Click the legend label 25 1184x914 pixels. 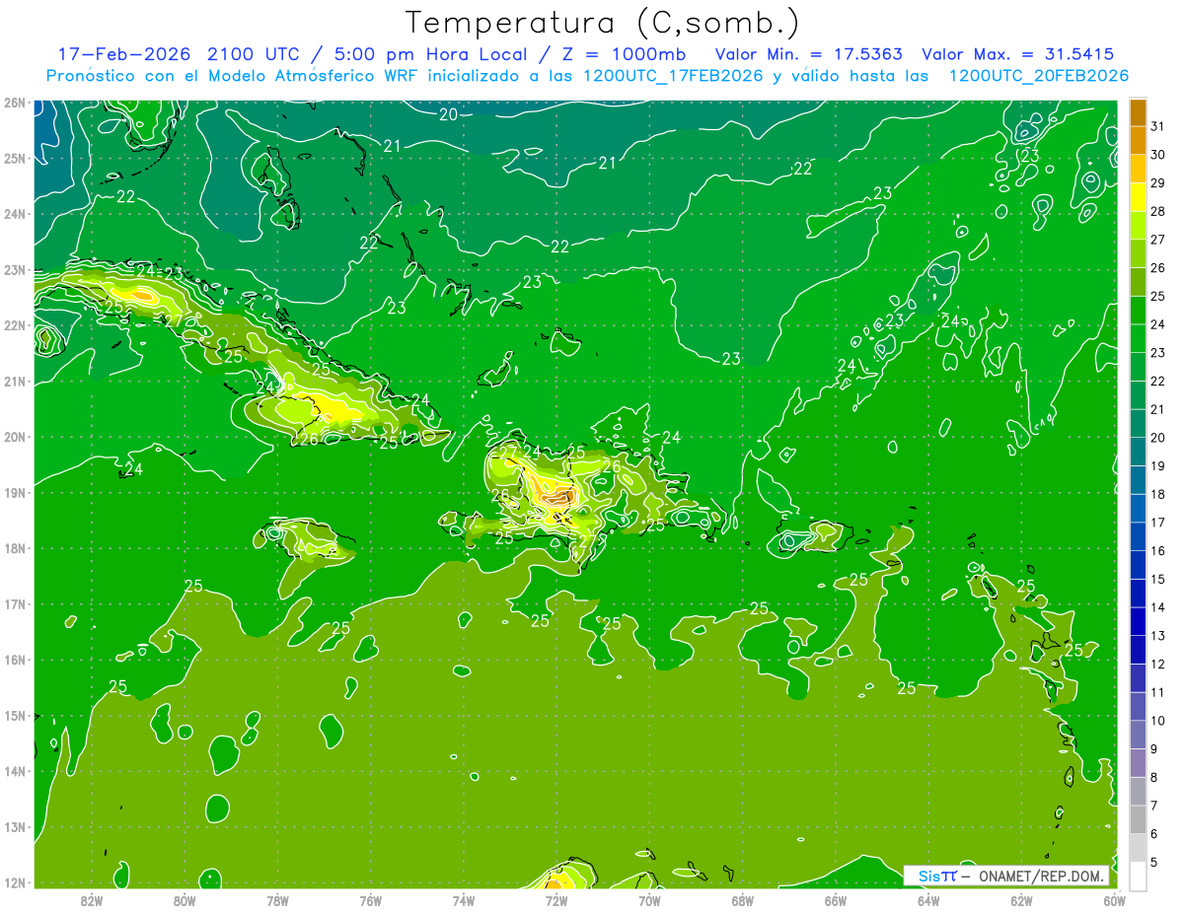click(x=1158, y=296)
